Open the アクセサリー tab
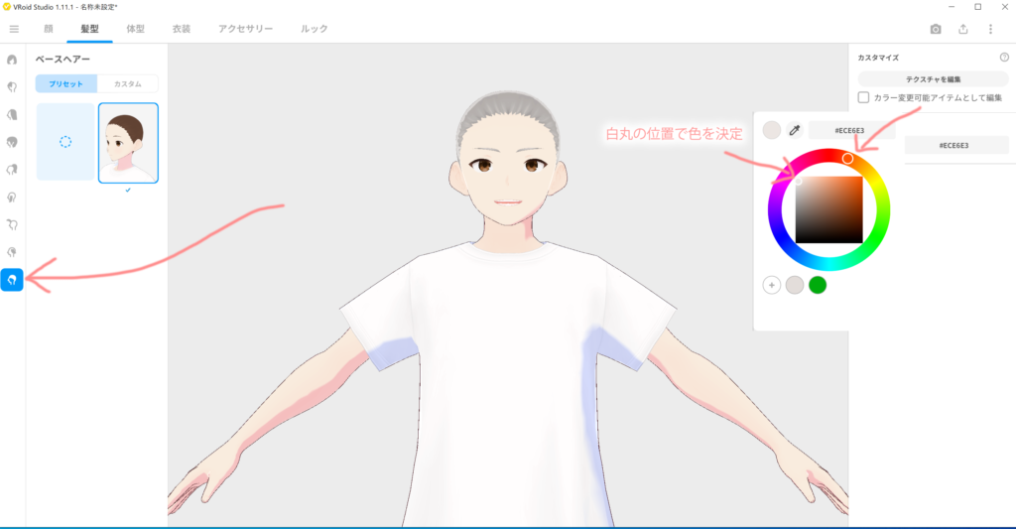1016x529 pixels. (x=245, y=29)
